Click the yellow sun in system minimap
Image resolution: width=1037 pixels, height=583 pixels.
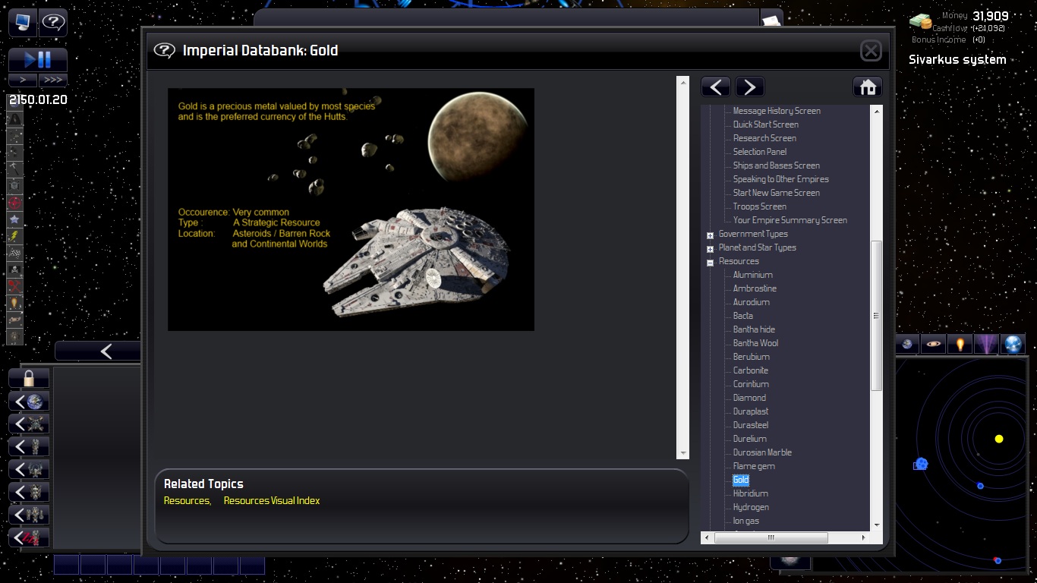coord(999,439)
